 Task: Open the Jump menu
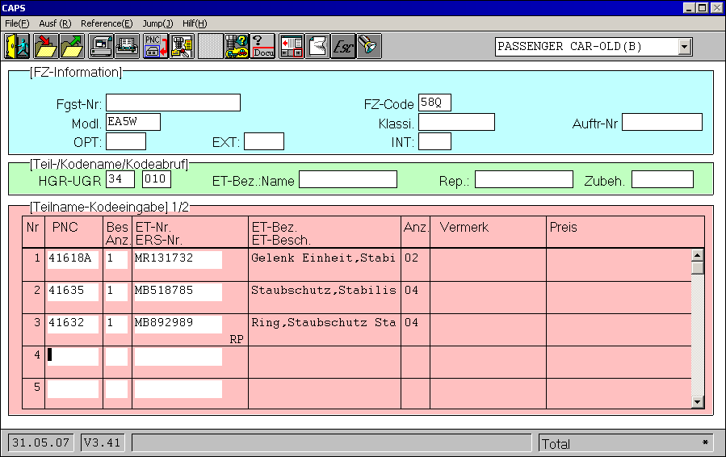pos(158,23)
